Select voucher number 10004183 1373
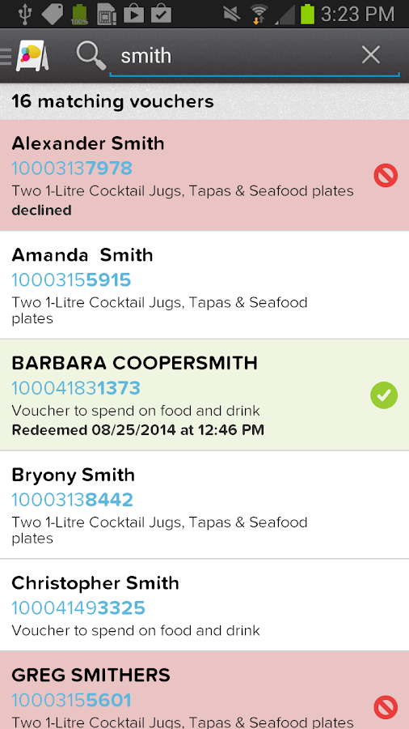This screenshot has width=409, height=729. [x=76, y=388]
